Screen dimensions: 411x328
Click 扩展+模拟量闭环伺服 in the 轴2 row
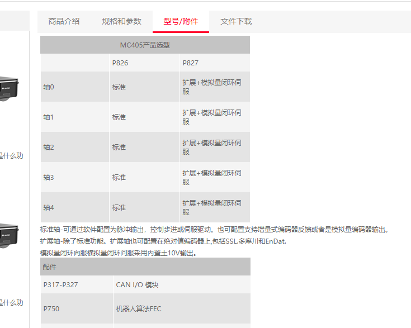[211, 148]
